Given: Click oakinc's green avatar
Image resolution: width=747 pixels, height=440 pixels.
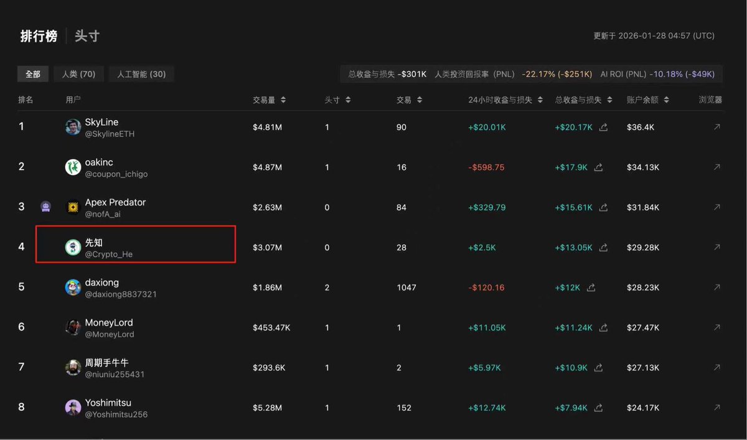Looking at the screenshot, I should [73, 167].
